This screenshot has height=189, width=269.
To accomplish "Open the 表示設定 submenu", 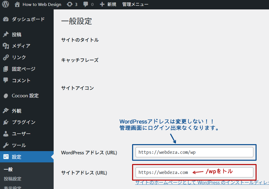I will [12, 187].
